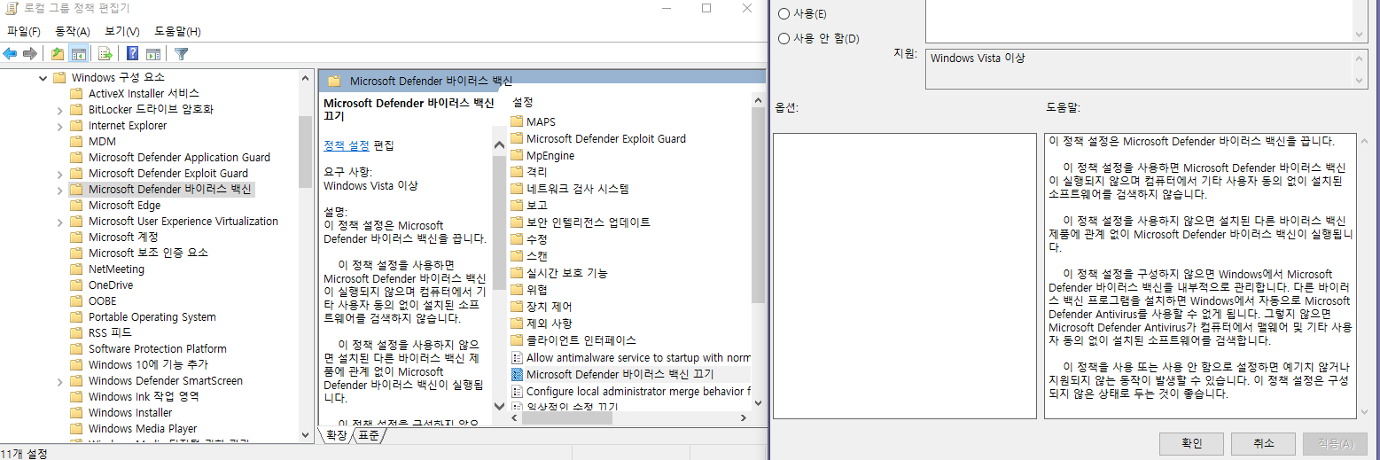
Task: Click folder icon beside OOBE in tree
Action: pyautogui.click(x=76, y=300)
